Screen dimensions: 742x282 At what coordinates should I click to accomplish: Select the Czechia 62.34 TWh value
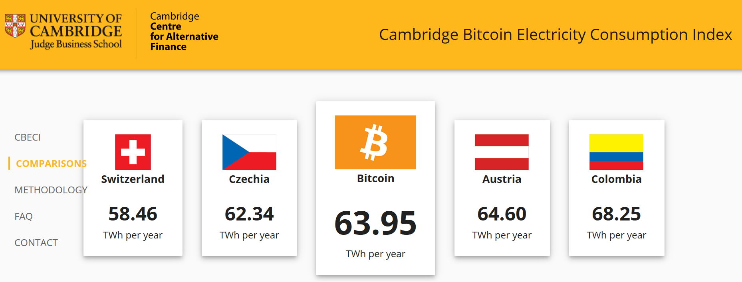point(249,214)
